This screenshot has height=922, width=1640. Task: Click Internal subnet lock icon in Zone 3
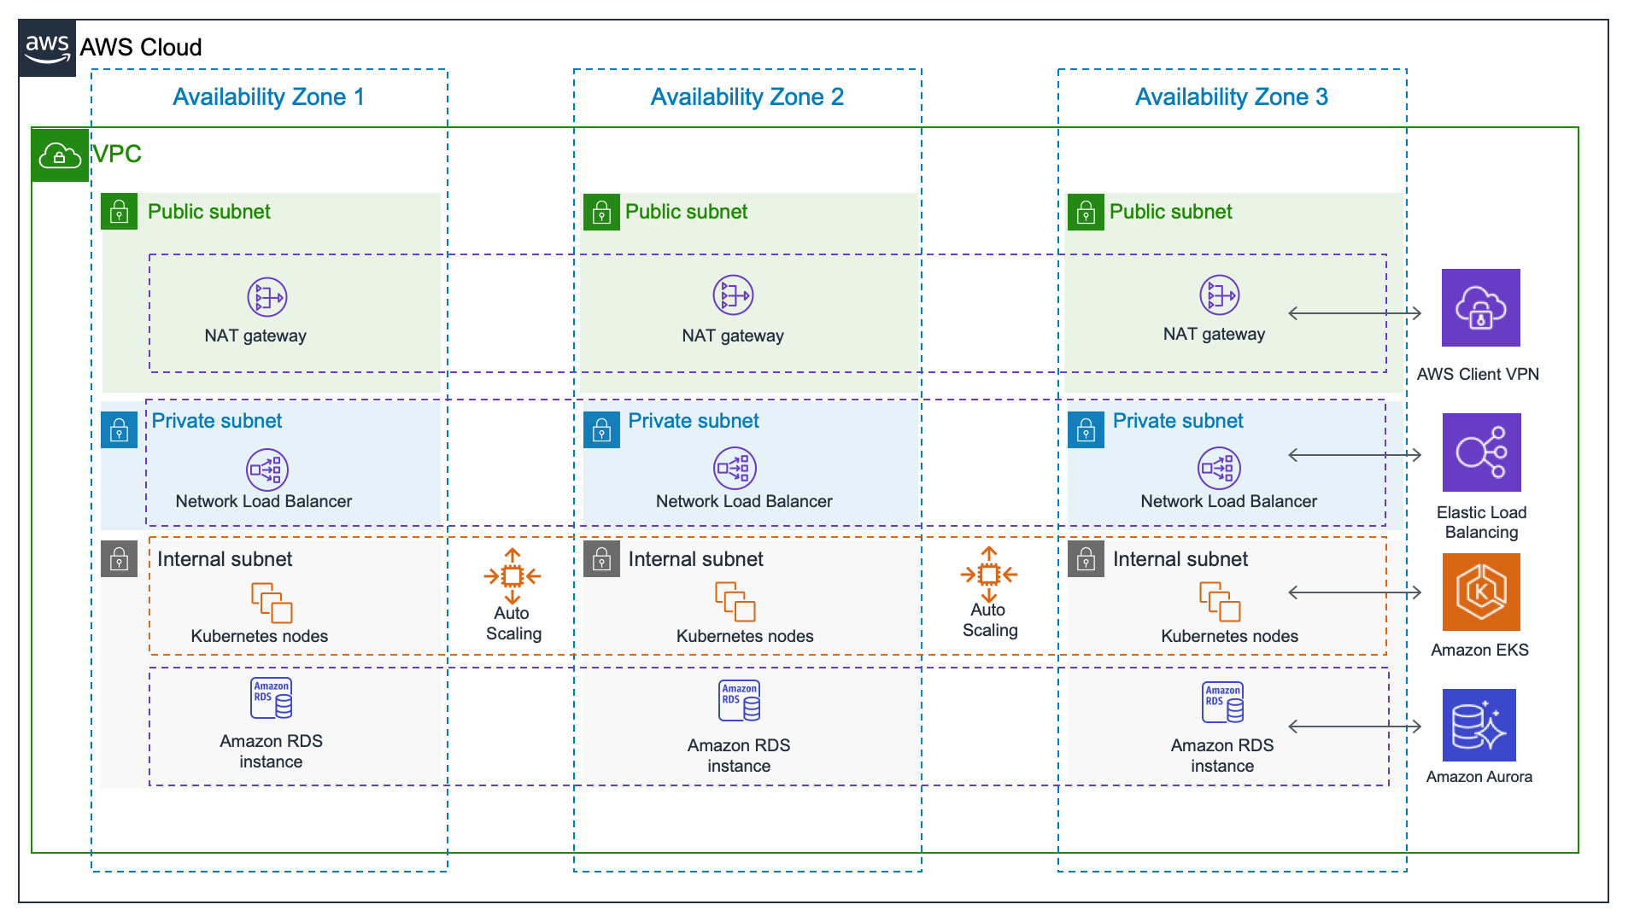1086,559
